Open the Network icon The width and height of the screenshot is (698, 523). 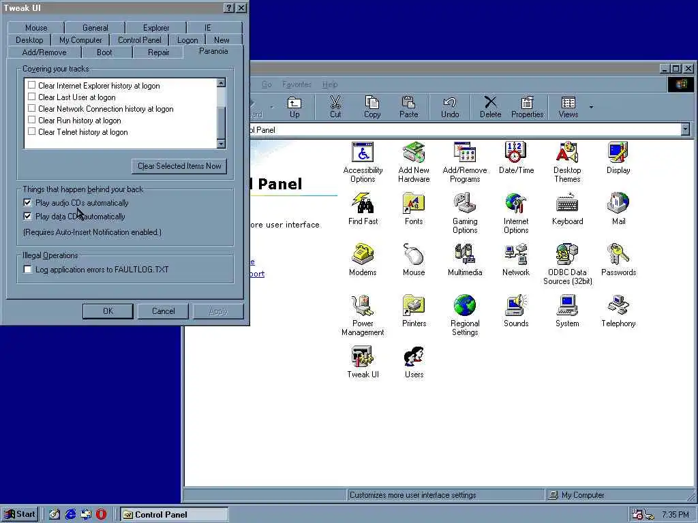click(516, 260)
